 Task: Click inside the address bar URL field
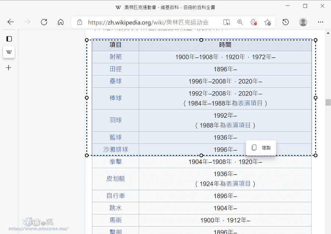pyautogui.click(x=147, y=22)
